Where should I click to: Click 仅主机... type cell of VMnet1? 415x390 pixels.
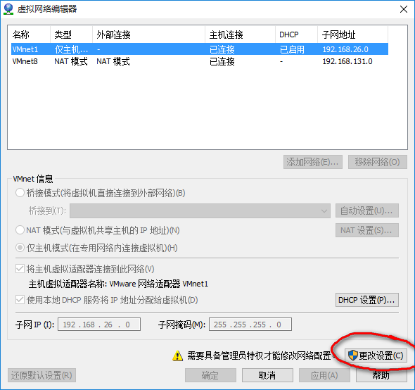click(x=71, y=49)
